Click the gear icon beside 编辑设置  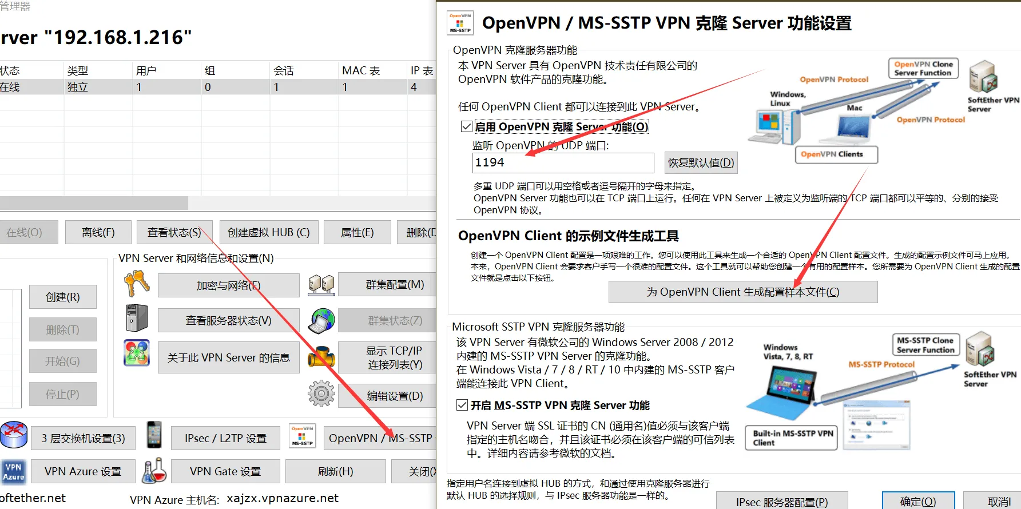point(321,393)
